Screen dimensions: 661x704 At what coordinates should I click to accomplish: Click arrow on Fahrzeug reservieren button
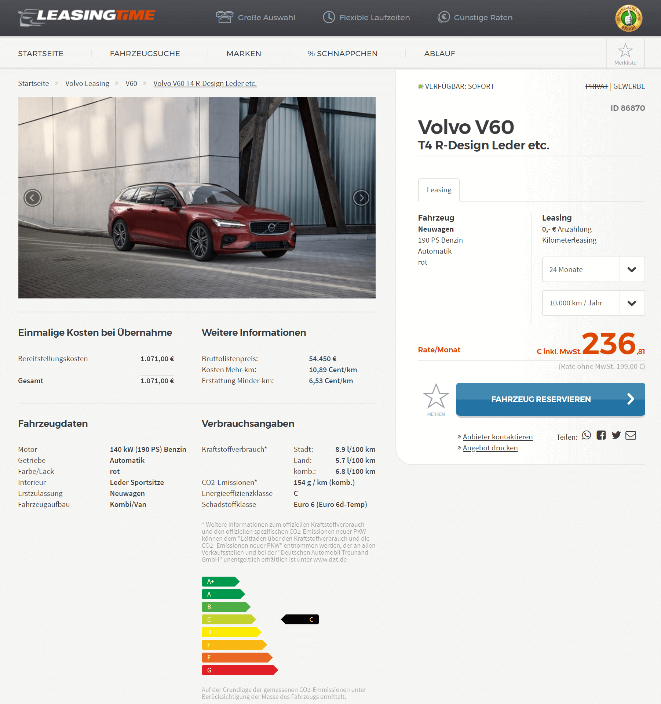631,399
